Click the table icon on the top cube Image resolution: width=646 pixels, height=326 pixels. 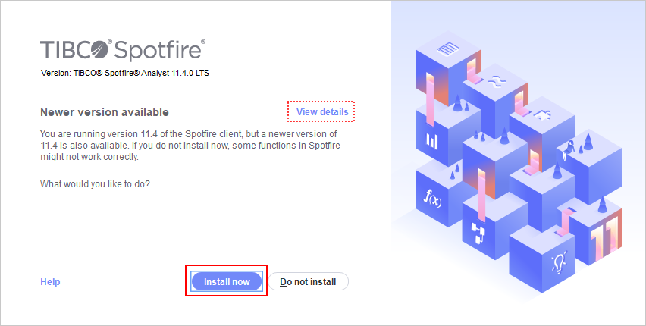click(x=448, y=50)
